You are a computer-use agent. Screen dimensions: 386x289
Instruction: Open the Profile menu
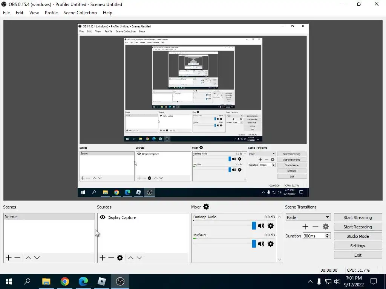[51, 13]
